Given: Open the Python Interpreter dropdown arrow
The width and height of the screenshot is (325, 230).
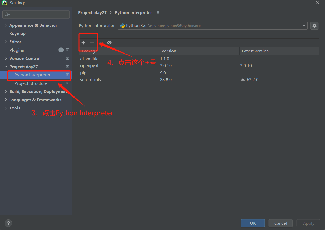Looking at the screenshot, I should (x=304, y=26).
